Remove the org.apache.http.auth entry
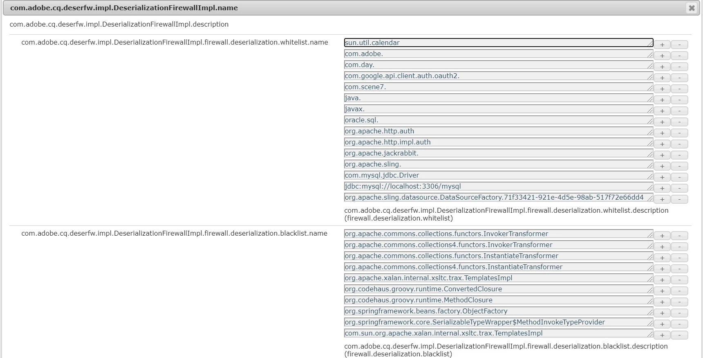Screen dimensions: 703x358 point(680,133)
